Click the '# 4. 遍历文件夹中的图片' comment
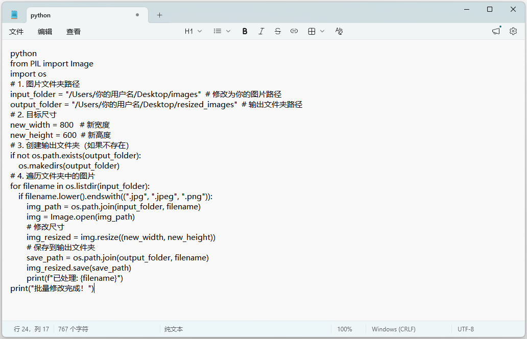The width and height of the screenshot is (527, 339). (53, 176)
